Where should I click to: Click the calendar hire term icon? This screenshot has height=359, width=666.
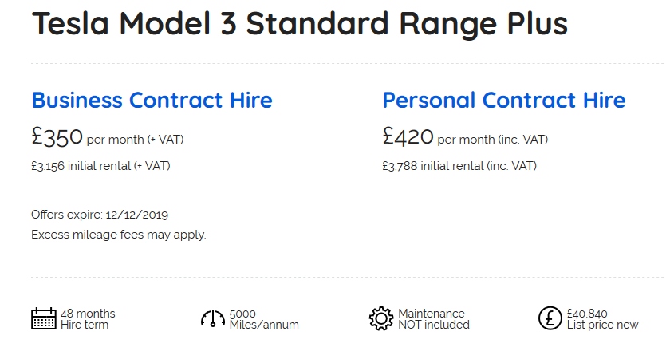[44, 318]
